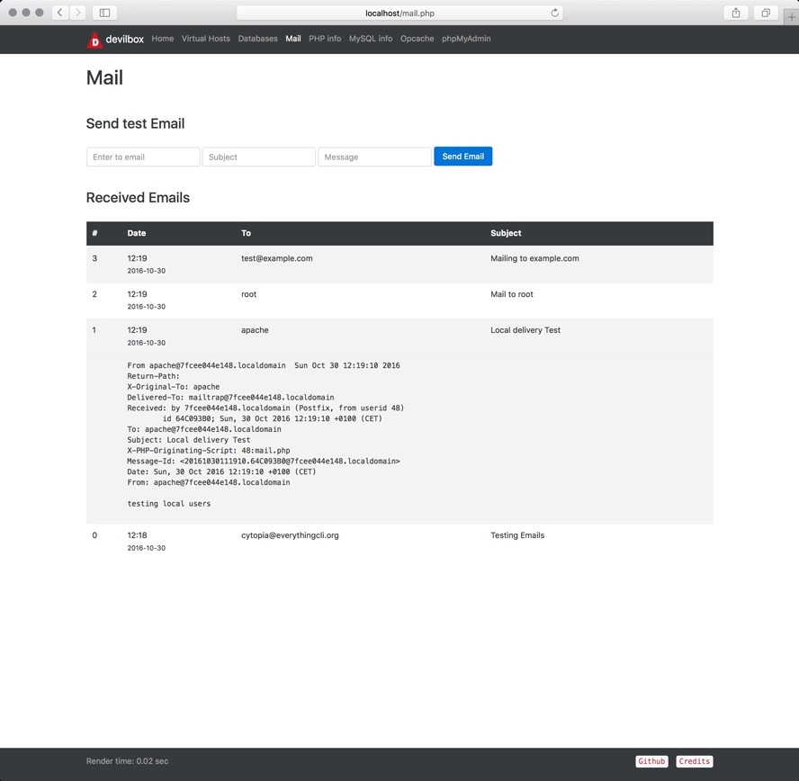Click the Safari back navigation arrow
799x781 pixels.
(x=60, y=13)
